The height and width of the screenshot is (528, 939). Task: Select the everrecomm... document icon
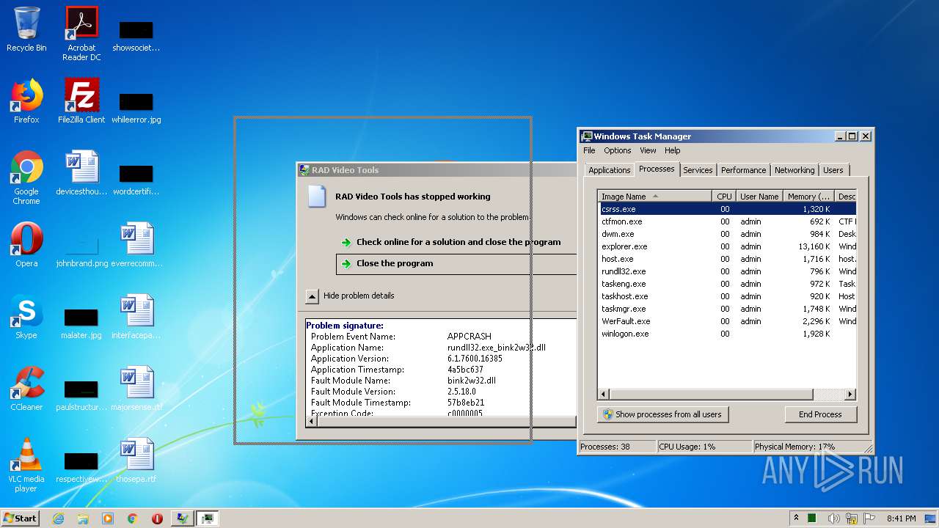point(136,245)
